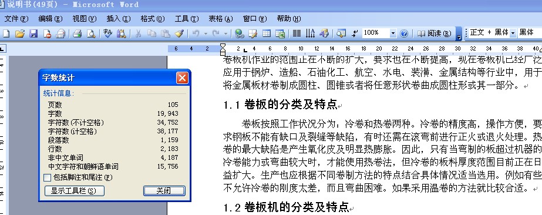
Task: Print the document with the printer icon
Action: (77, 33)
